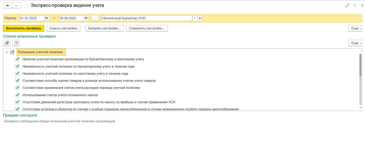This screenshot has height=156, width=365.
Task: Toggle Соответствие применения счетов учета расходов checkbox
Action: click(x=17, y=88)
